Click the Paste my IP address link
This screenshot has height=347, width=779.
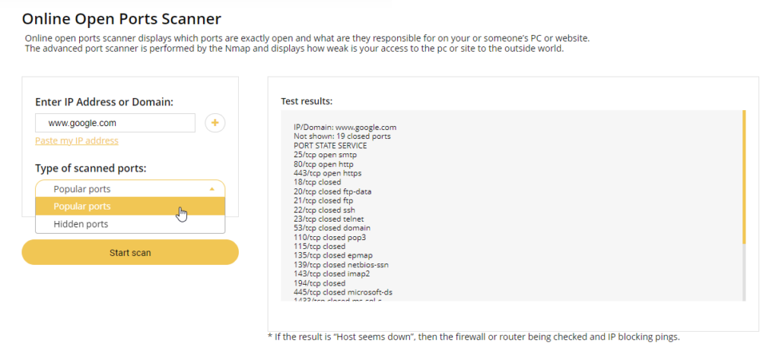[77, 140]
